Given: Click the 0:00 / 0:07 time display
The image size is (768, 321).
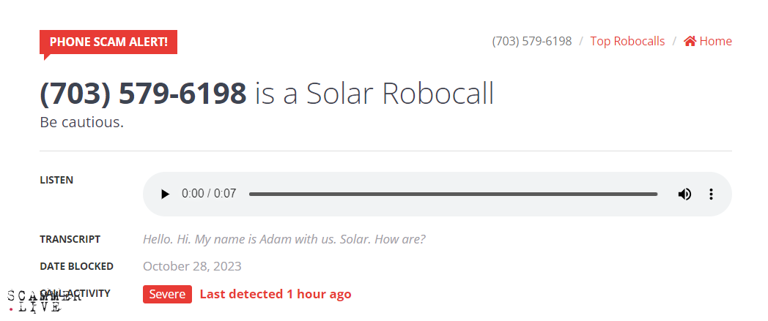Looking at the screenshot, I should pos(209,194).
